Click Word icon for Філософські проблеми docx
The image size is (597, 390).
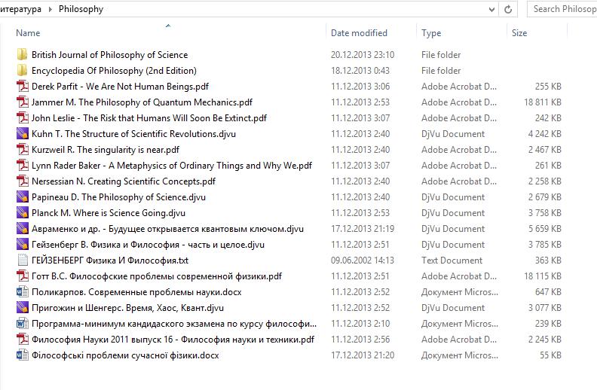pos(23,355)
